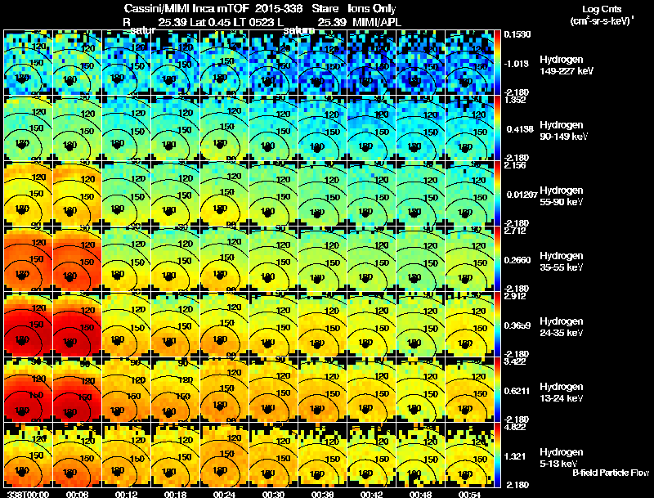Click the '1.352' color scale value

(515, 100)
